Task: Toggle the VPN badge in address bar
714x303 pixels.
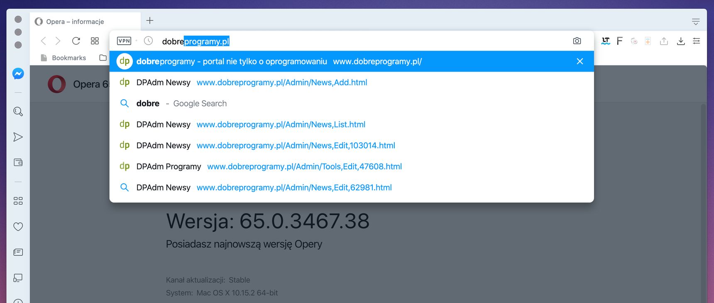Action: [x=124, y=41]
